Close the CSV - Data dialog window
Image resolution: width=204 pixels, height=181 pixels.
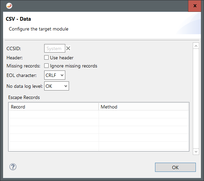(x=194, y=6)
